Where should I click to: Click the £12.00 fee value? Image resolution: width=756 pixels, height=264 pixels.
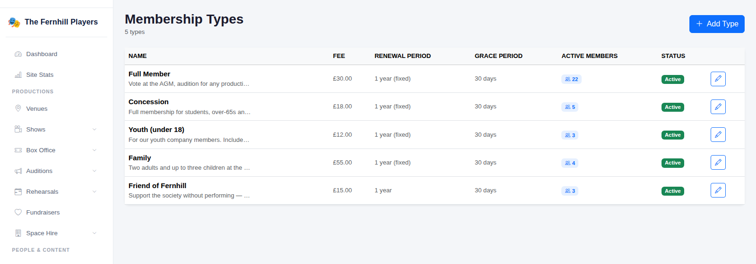click(342, 135)
